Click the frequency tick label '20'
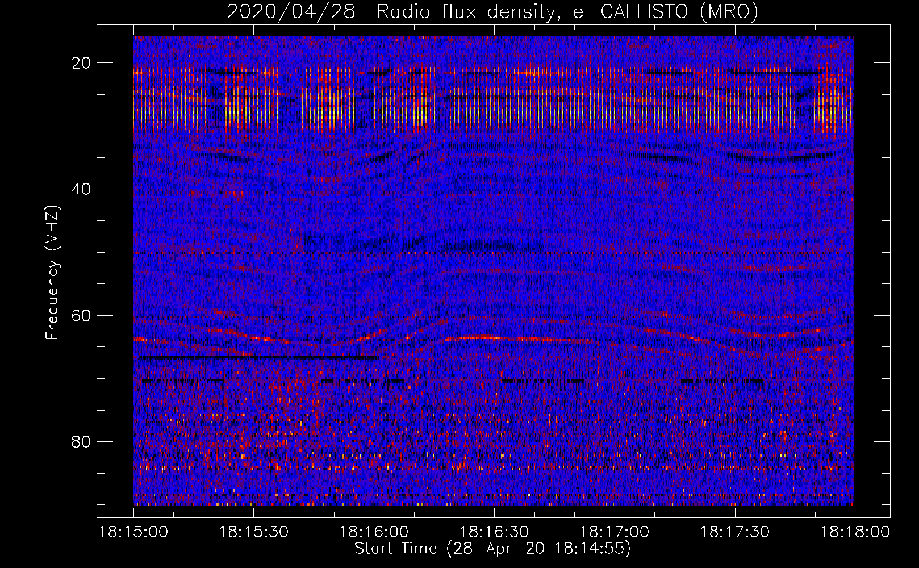The height and width of the screenshot is (568, 919). tap(81, 63)
